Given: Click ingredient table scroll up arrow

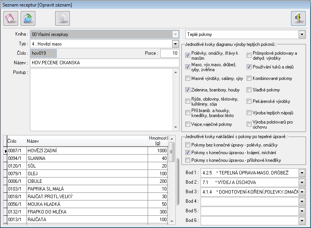Looking at the screenshot, I should pos(172,139).
